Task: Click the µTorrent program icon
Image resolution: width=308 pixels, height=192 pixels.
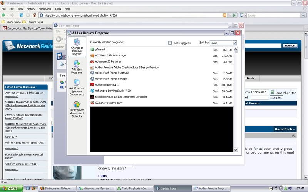Action: (x=92, y=50)
